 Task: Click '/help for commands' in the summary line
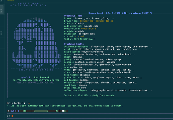point(103,95)
